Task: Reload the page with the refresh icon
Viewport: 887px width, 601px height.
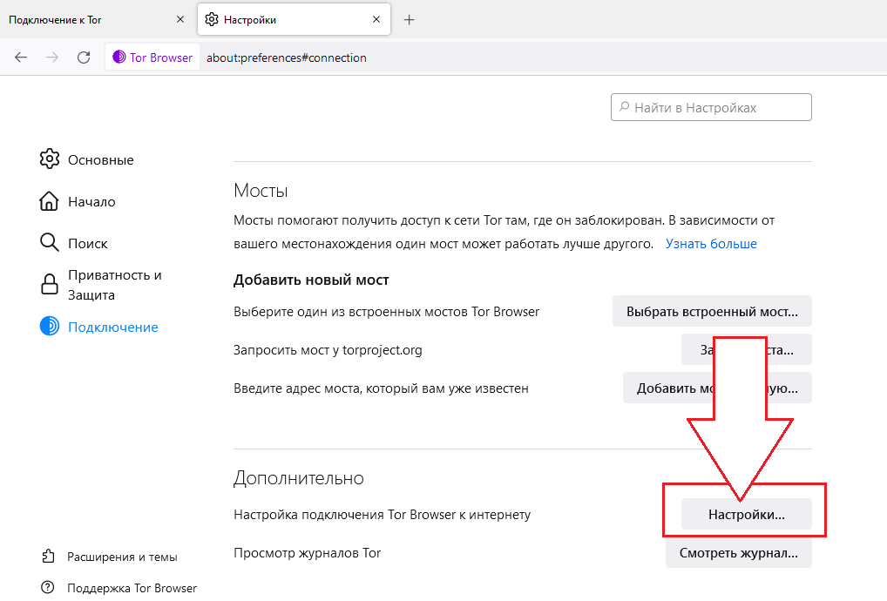Action: point(84,57)
